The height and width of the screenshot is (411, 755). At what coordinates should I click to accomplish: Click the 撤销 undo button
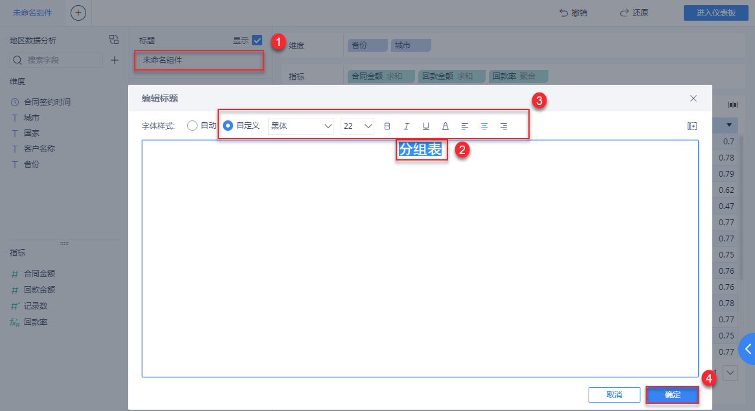click(573, 13)
